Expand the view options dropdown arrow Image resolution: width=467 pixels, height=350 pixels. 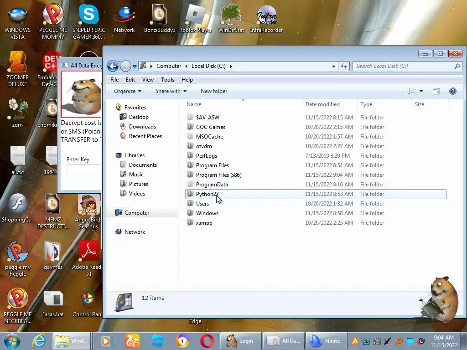pos(421,91)
